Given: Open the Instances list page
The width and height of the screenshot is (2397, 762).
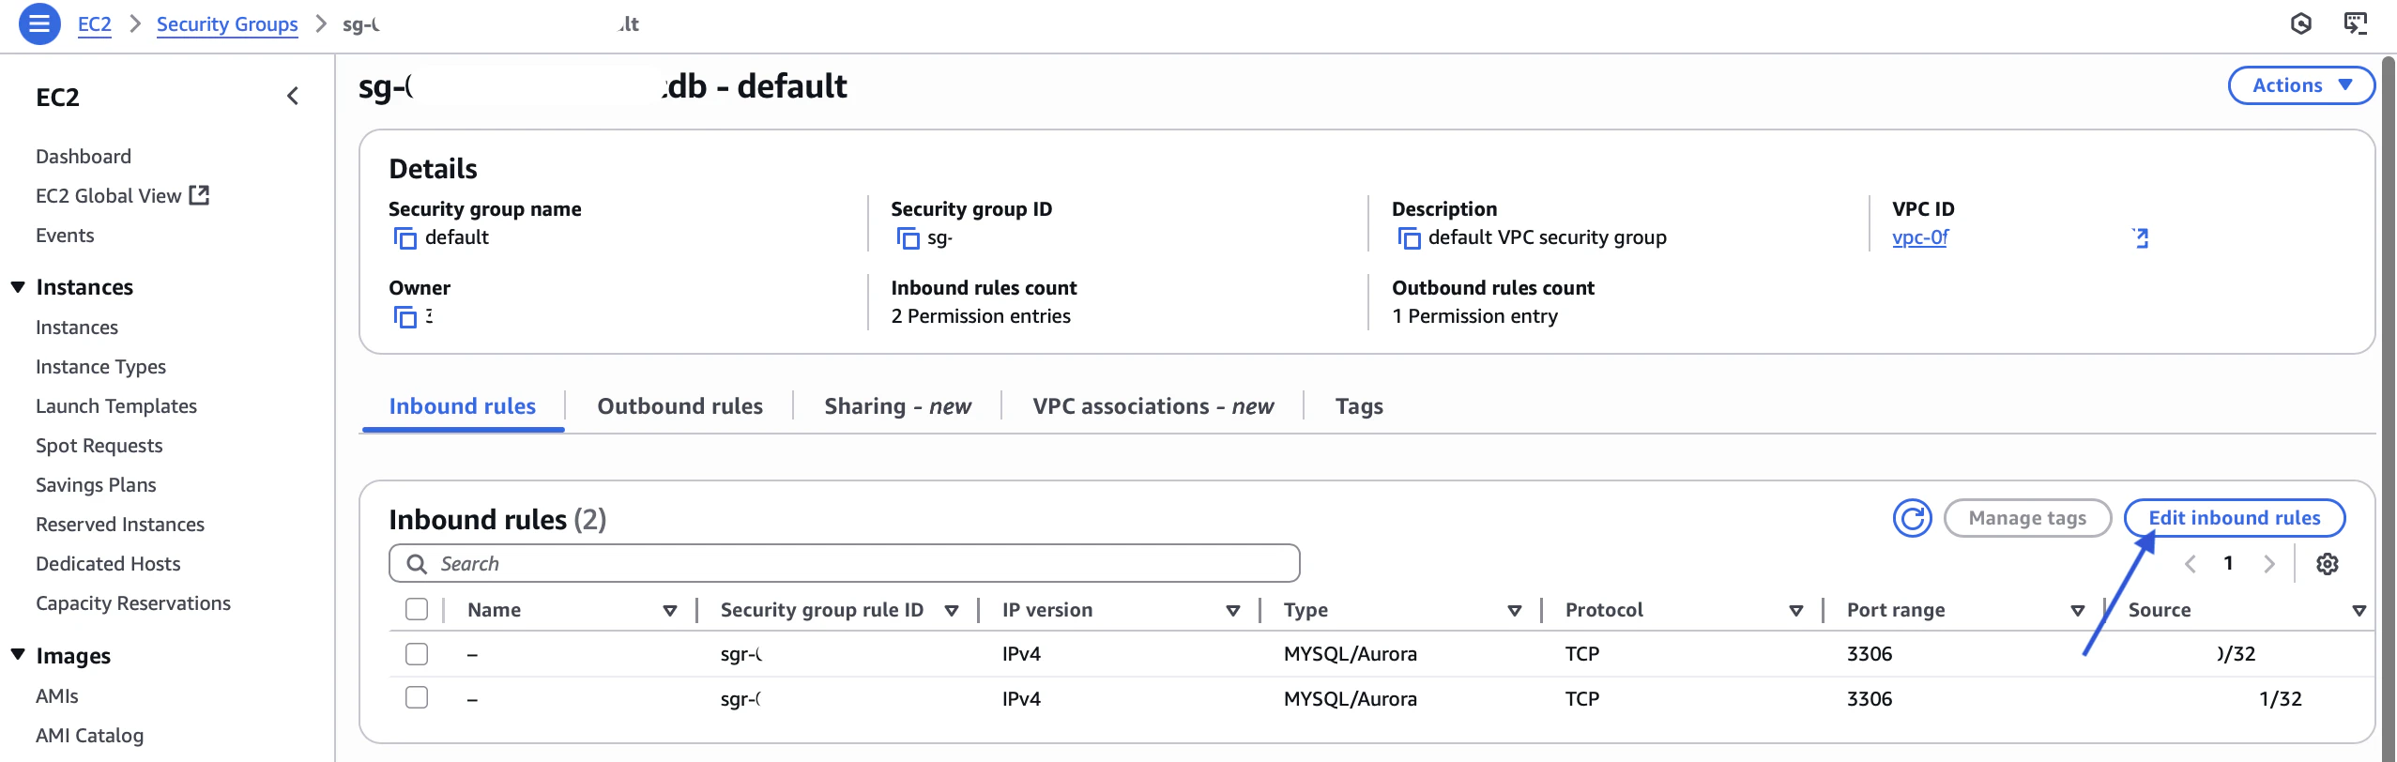Looking at the screenshot, I should pos(77,328).
